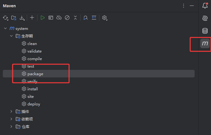
Task: Click the Maven panel title
Action: click(9, 6)
